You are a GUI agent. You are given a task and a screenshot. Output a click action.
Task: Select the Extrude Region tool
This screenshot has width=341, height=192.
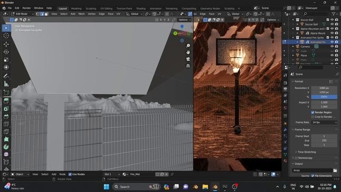[6, 101]
